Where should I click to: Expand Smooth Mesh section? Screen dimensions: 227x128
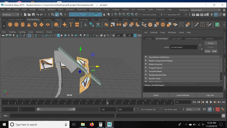click(146, 71)
